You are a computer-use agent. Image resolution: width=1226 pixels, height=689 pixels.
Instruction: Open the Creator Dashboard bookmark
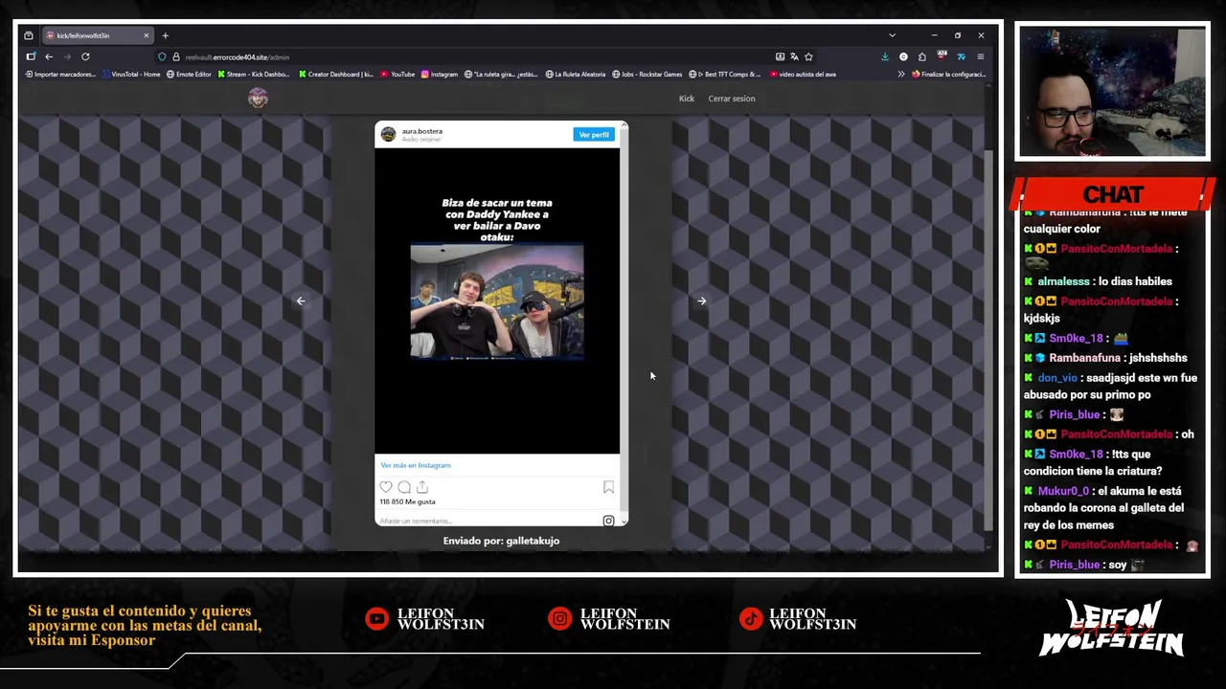[336, 74]
